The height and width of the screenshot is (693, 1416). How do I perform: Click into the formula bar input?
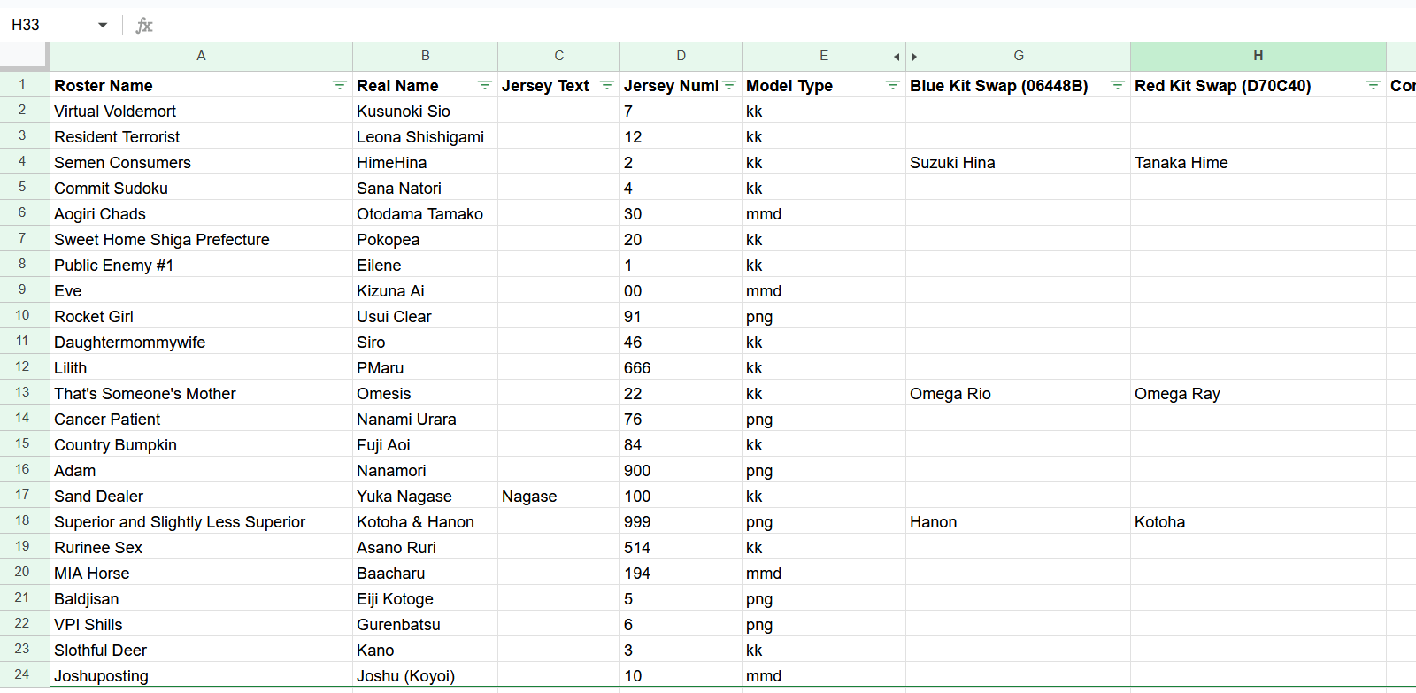(x=788, y=25)
